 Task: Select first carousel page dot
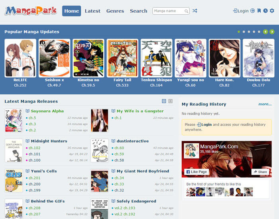(239, 32)
